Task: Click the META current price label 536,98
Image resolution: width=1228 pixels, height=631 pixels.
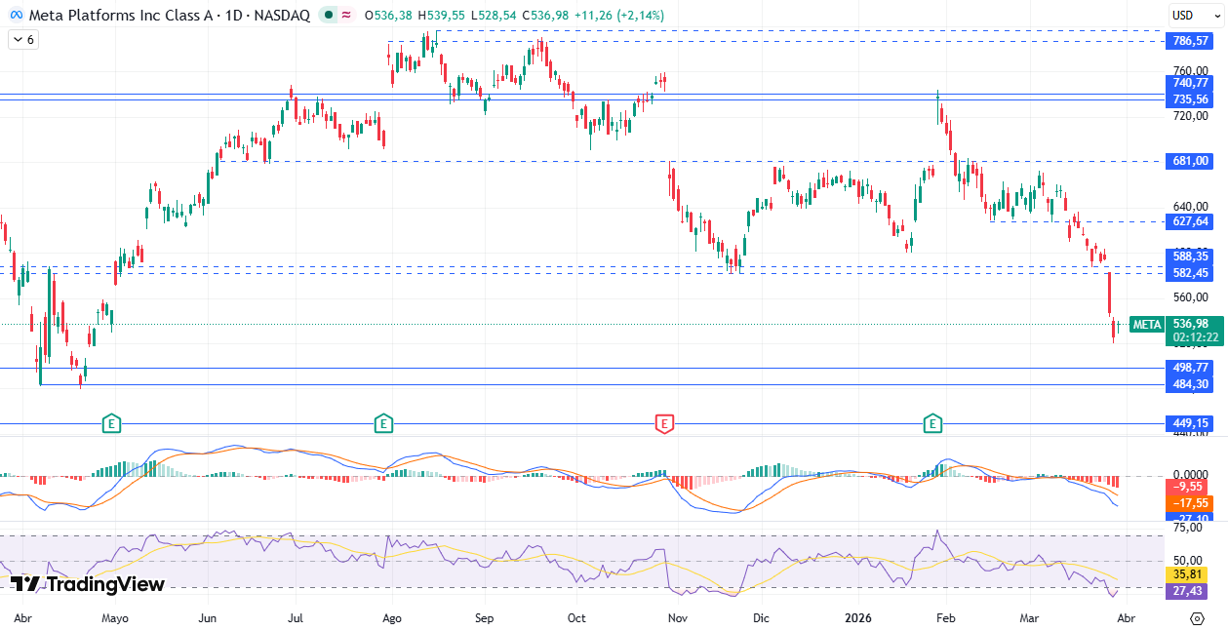Action: [1191, 324]
